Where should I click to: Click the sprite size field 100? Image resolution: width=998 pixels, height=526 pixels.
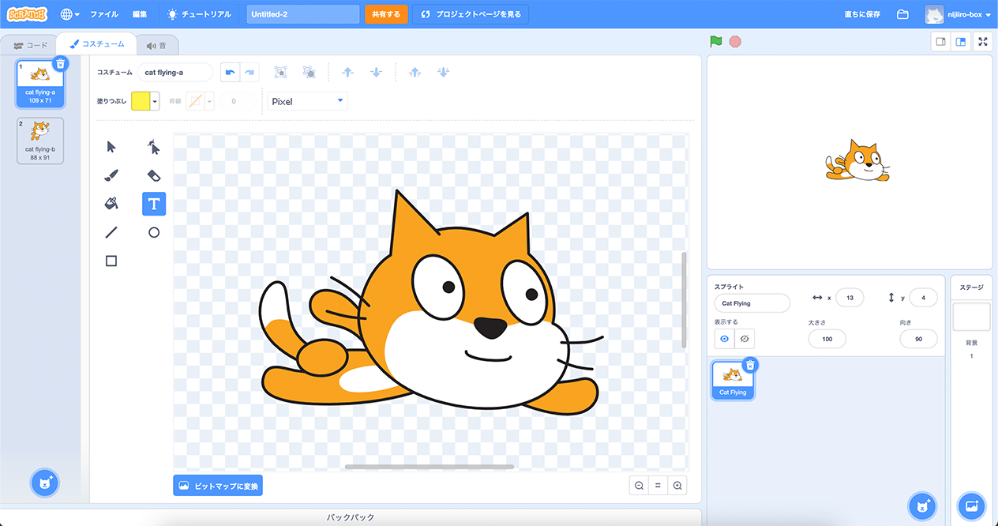tap(827, 339)
